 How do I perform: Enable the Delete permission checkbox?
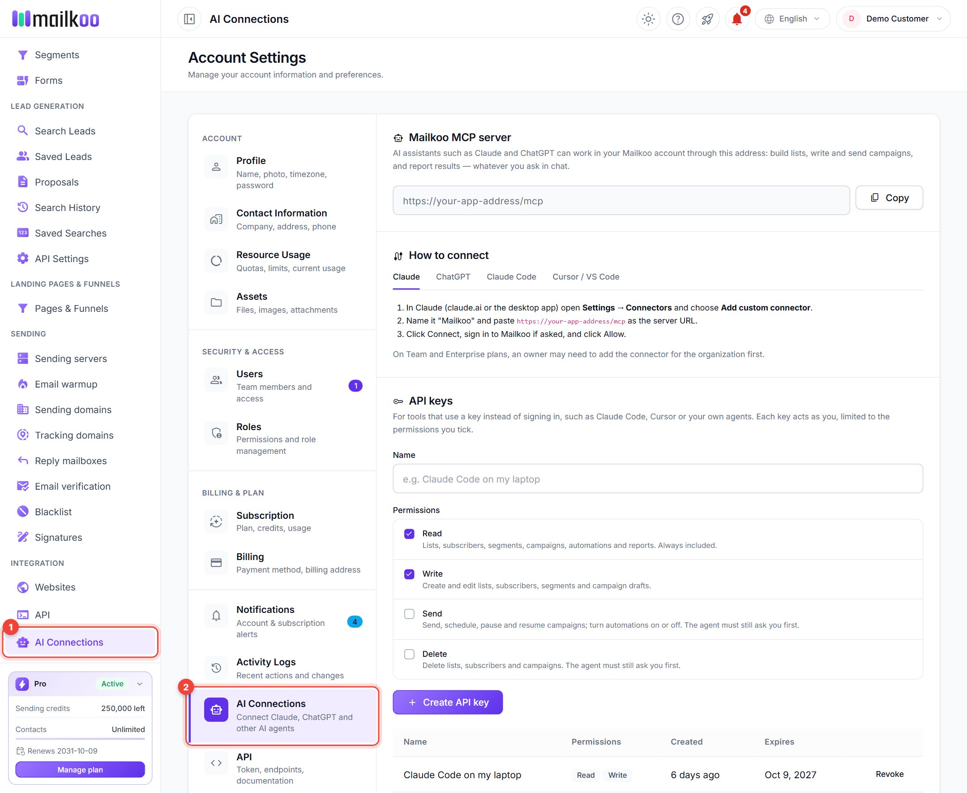click(x=409, y=654)
